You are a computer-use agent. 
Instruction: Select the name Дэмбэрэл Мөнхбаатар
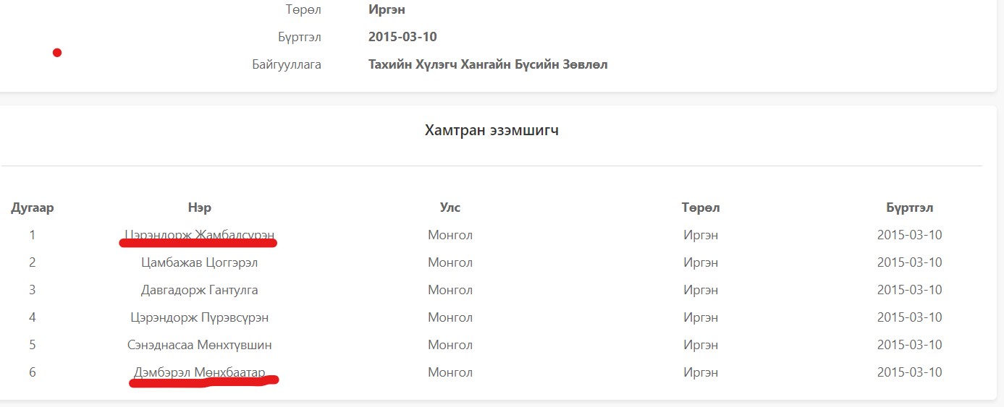coord(200,372)
